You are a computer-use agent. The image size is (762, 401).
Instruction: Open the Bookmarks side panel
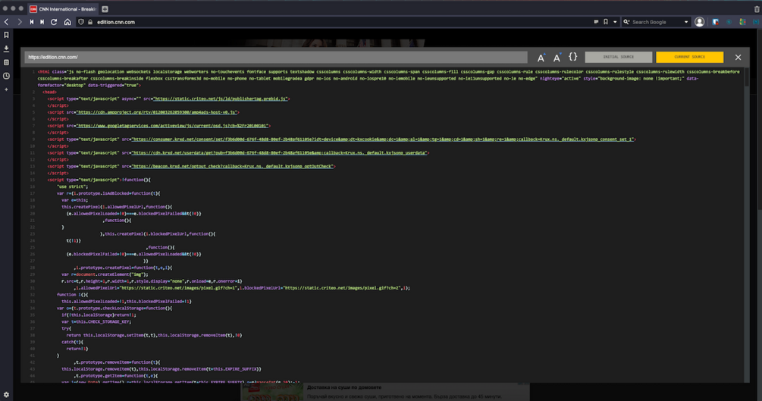[x=6, y=35]
